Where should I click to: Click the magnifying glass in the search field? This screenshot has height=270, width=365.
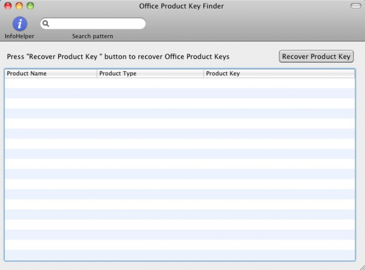click(46, 23)
